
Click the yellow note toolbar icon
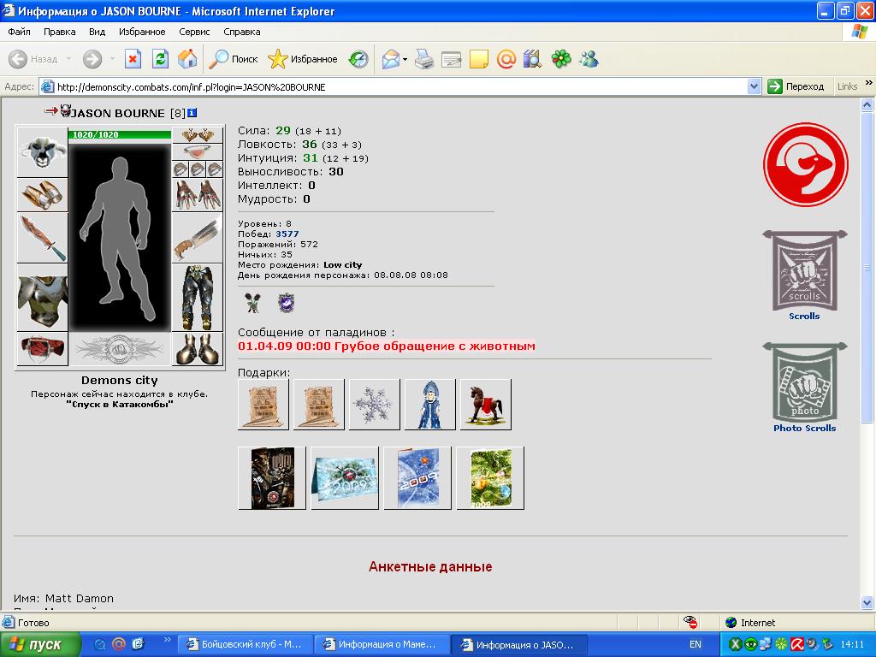click(479, 59)
